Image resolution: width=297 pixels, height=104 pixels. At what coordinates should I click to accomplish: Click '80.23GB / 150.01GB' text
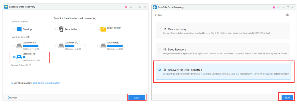73,49
